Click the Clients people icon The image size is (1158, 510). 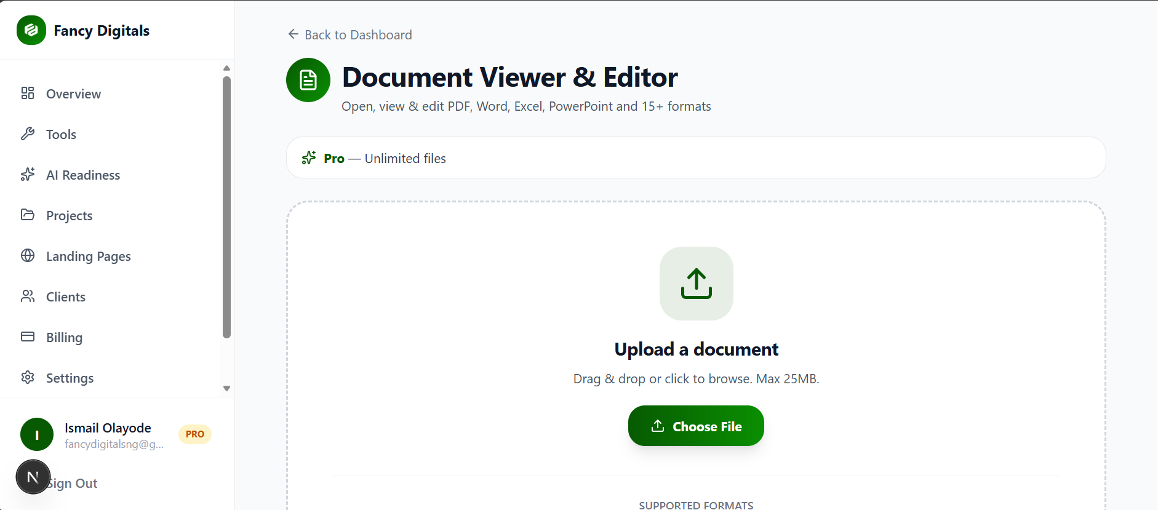tap(28, 296)
